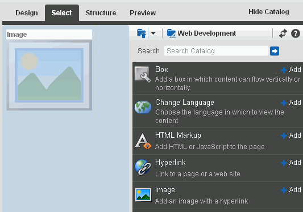Screen dimensions: 303x212
Task: Add the HTML Markup component
Action: (x=291, y=135)
